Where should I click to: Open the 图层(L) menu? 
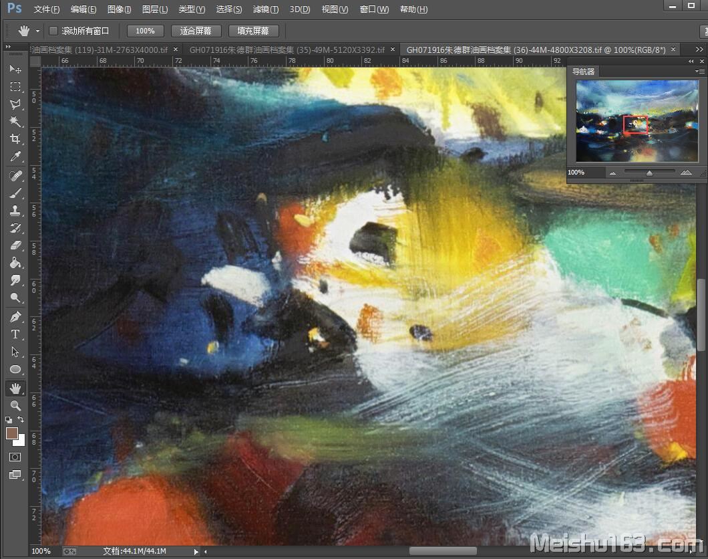(x=155, y=9)
